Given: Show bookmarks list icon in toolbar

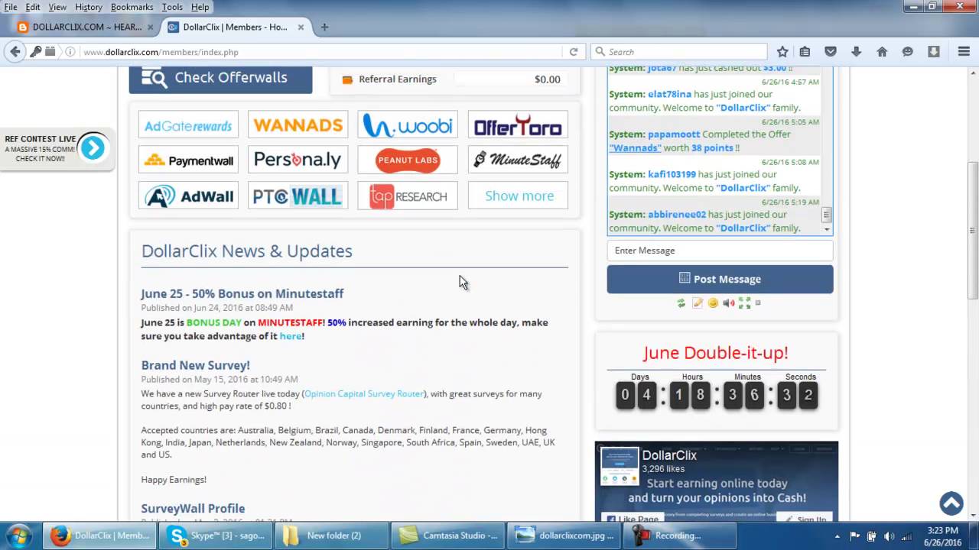Looking at the screenshot, I should (x=805, y=52).
